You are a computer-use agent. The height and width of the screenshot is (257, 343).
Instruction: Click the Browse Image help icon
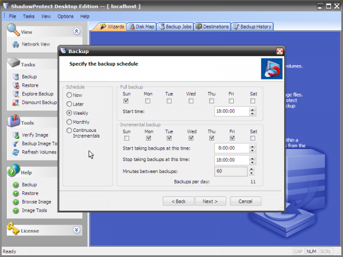16,202
